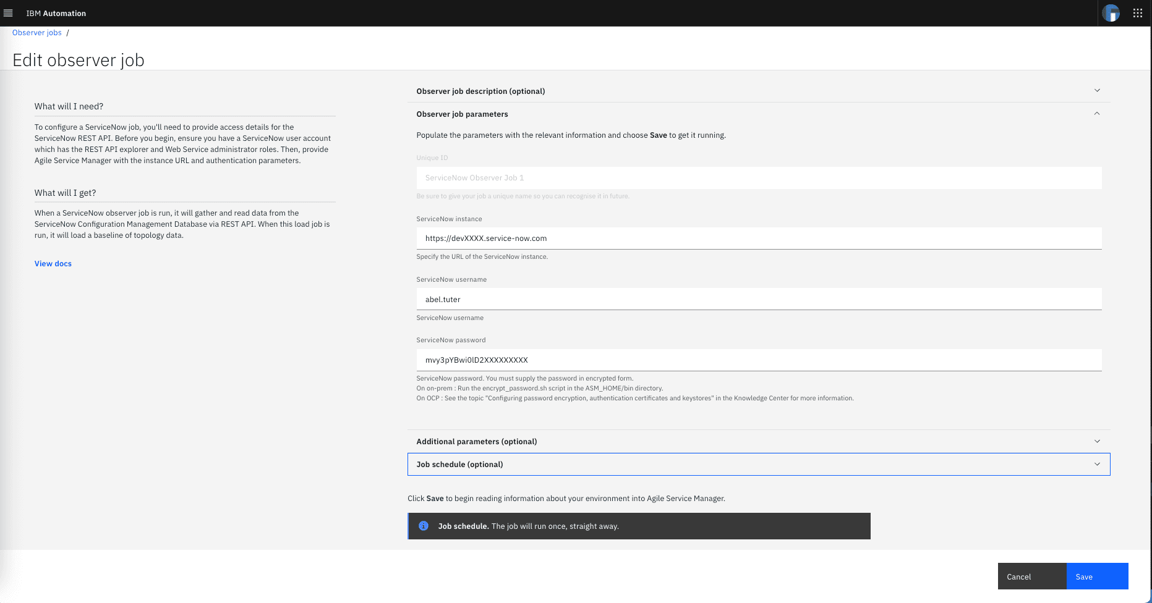Image resolution: width=1152 pixels, height=603 pixels.
Task: Click the ServiceNow instance URL field
Action: (759, 238)
